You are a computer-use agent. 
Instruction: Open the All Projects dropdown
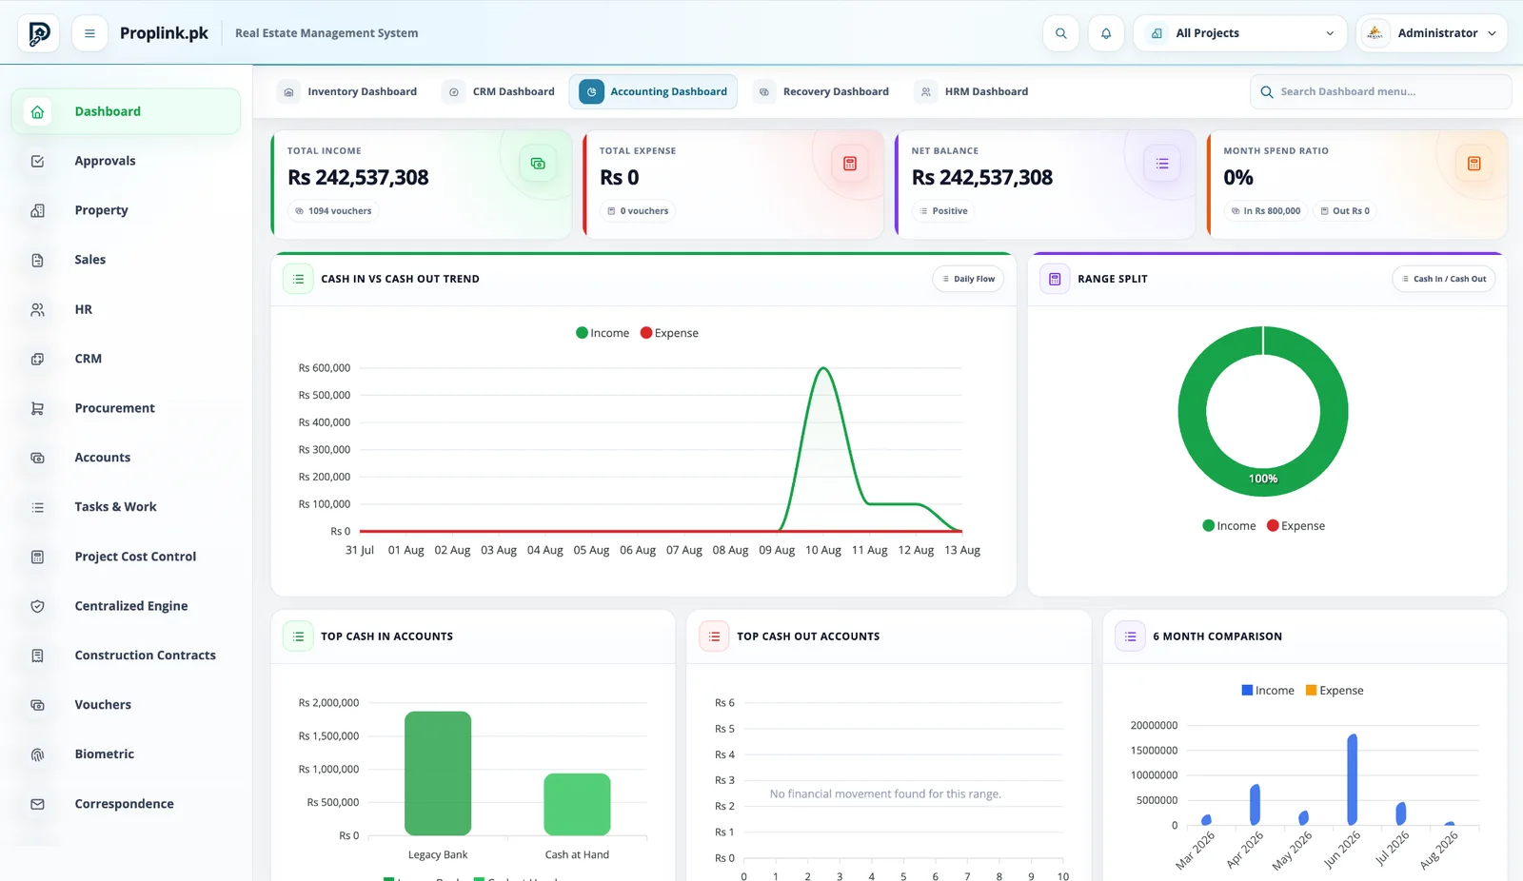tap(1239, 33)
